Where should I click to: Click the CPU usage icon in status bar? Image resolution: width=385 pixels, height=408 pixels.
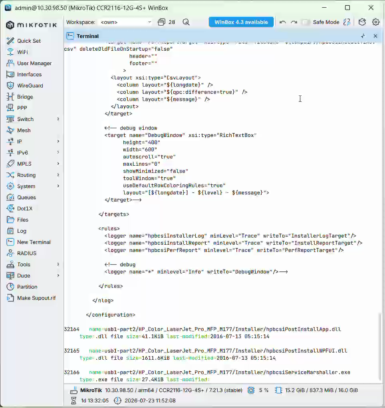tap(251, 390)
